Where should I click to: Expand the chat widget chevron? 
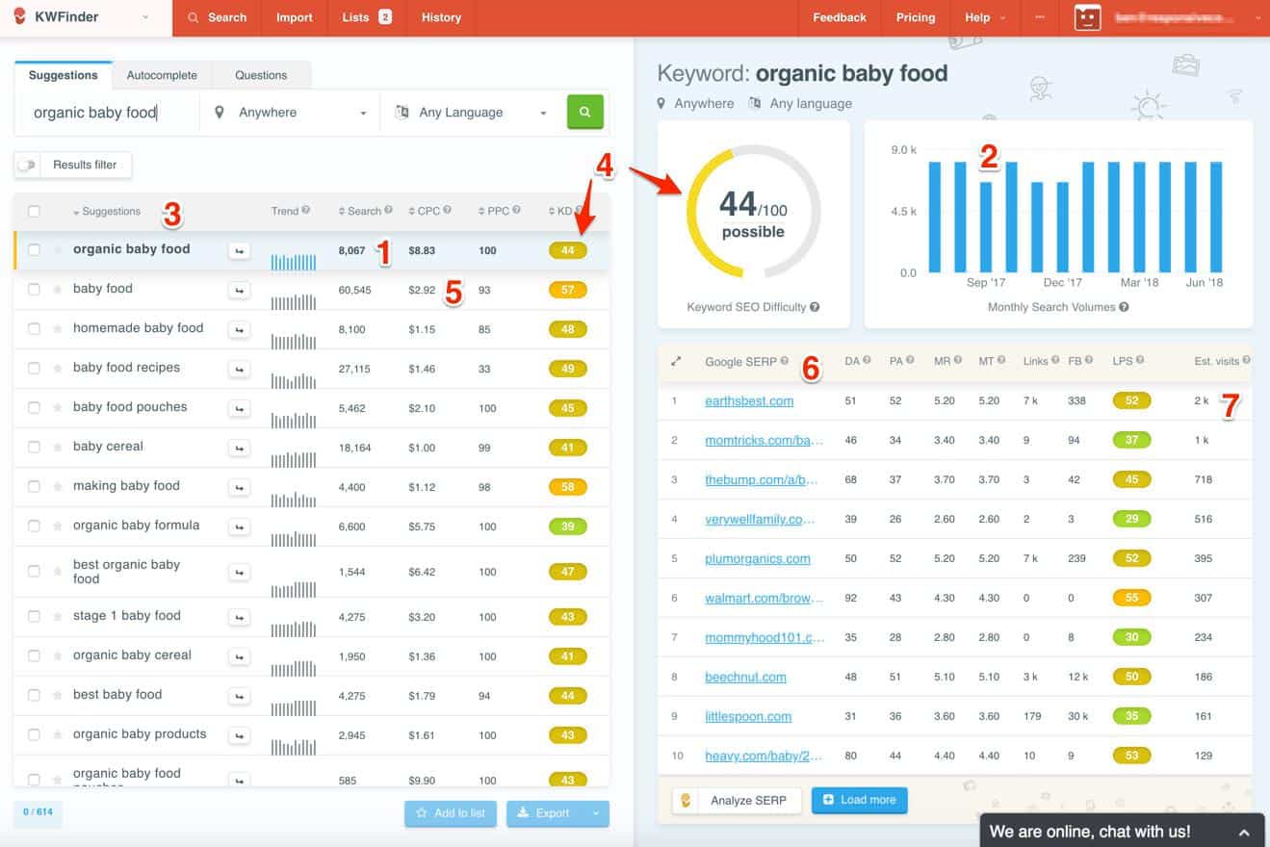pos(1245,833)
